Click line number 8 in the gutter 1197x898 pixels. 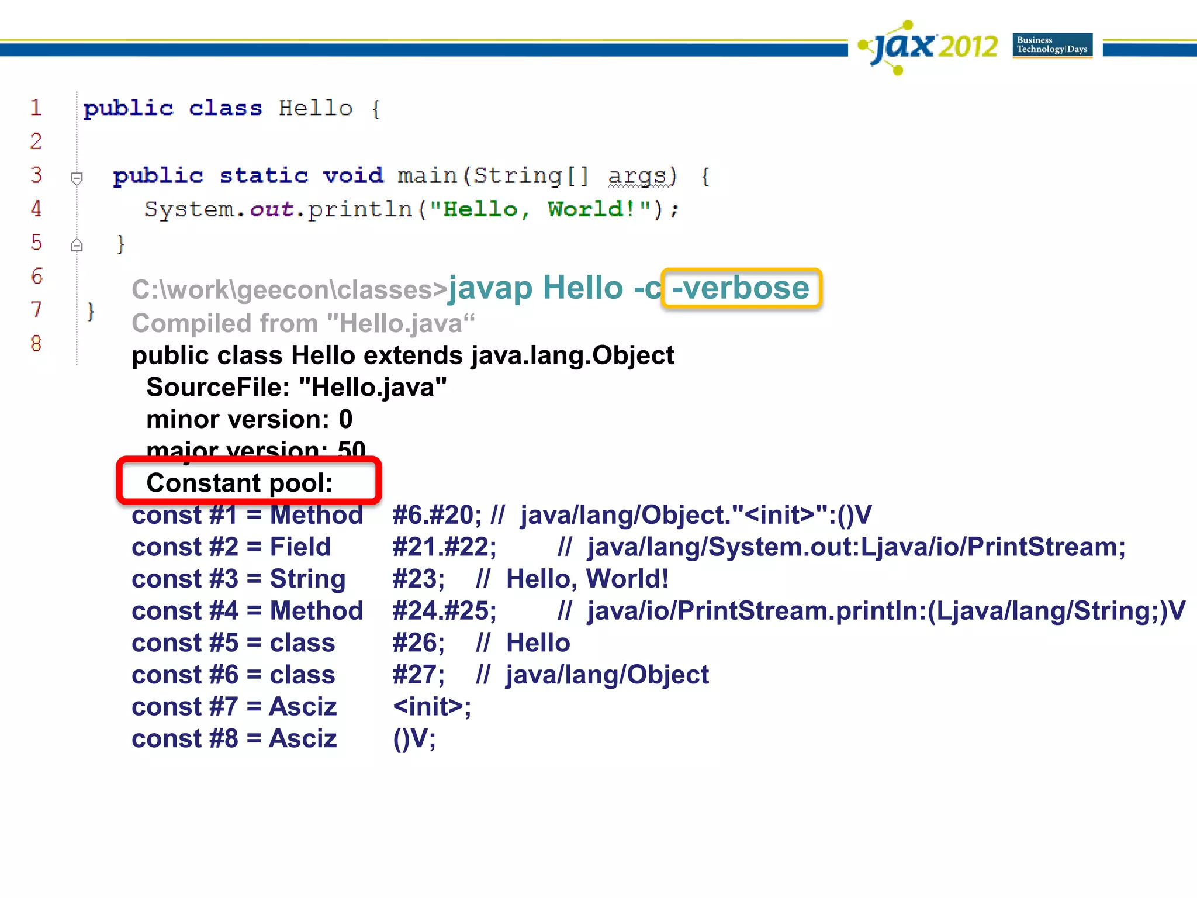tap(36, 343)
